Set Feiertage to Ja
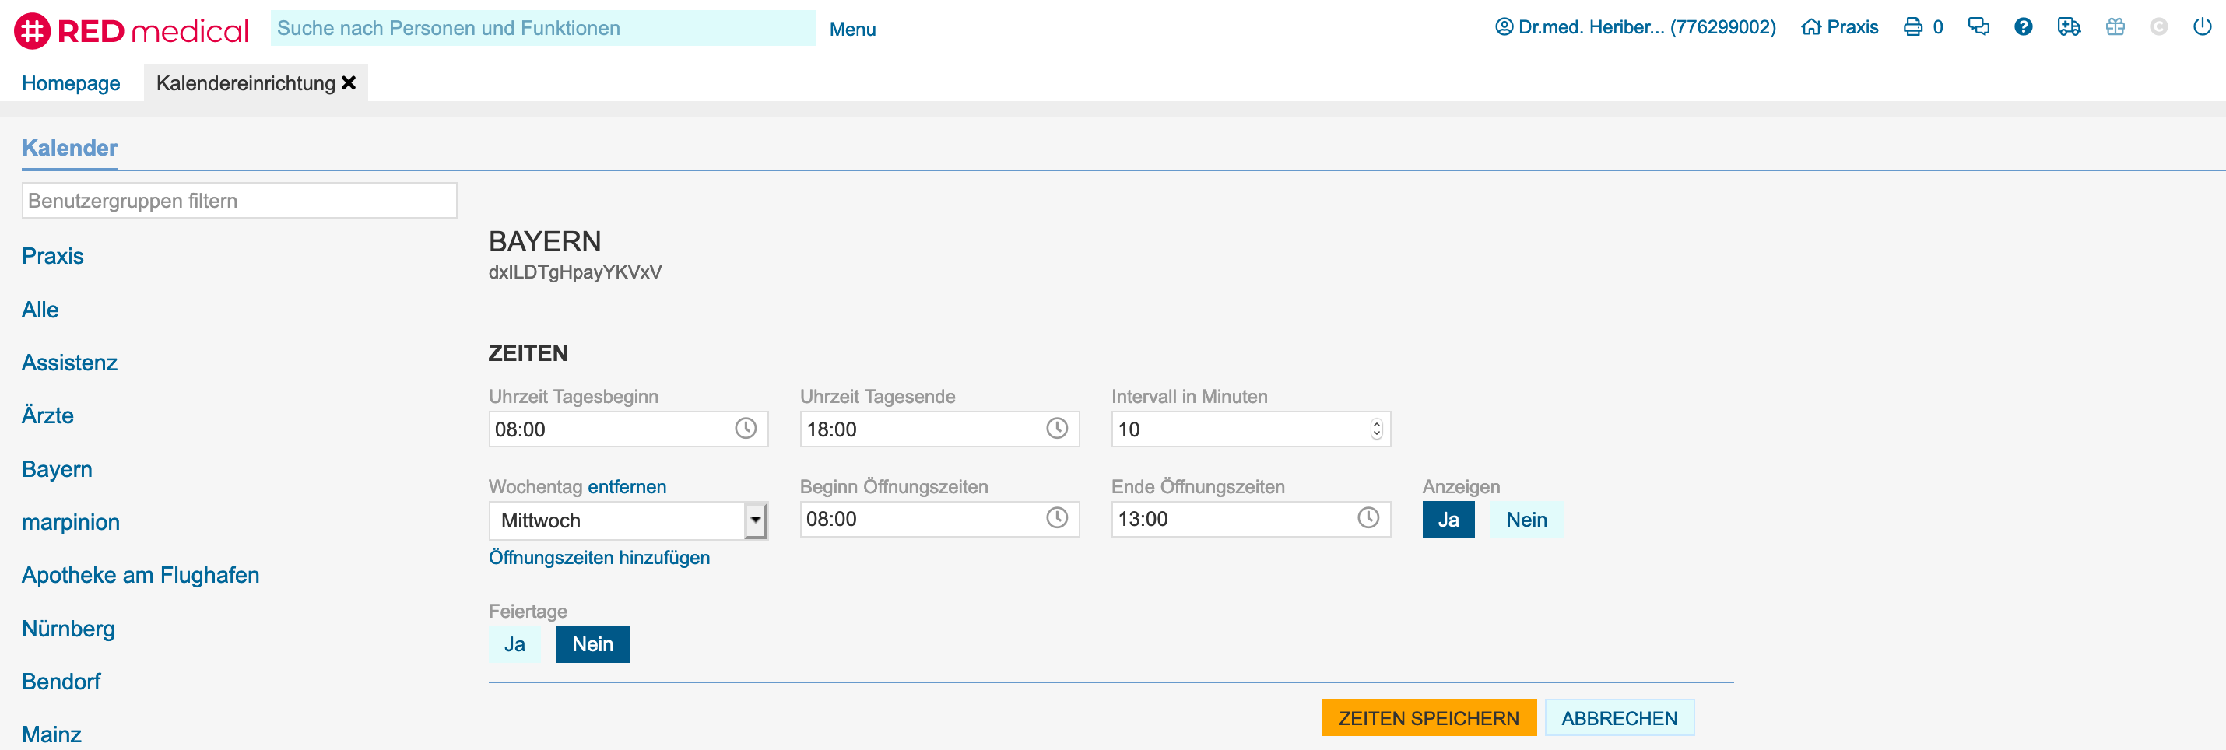Viewport: 2226px width, 750px height. pyautogui.click(x=514, y=645)
